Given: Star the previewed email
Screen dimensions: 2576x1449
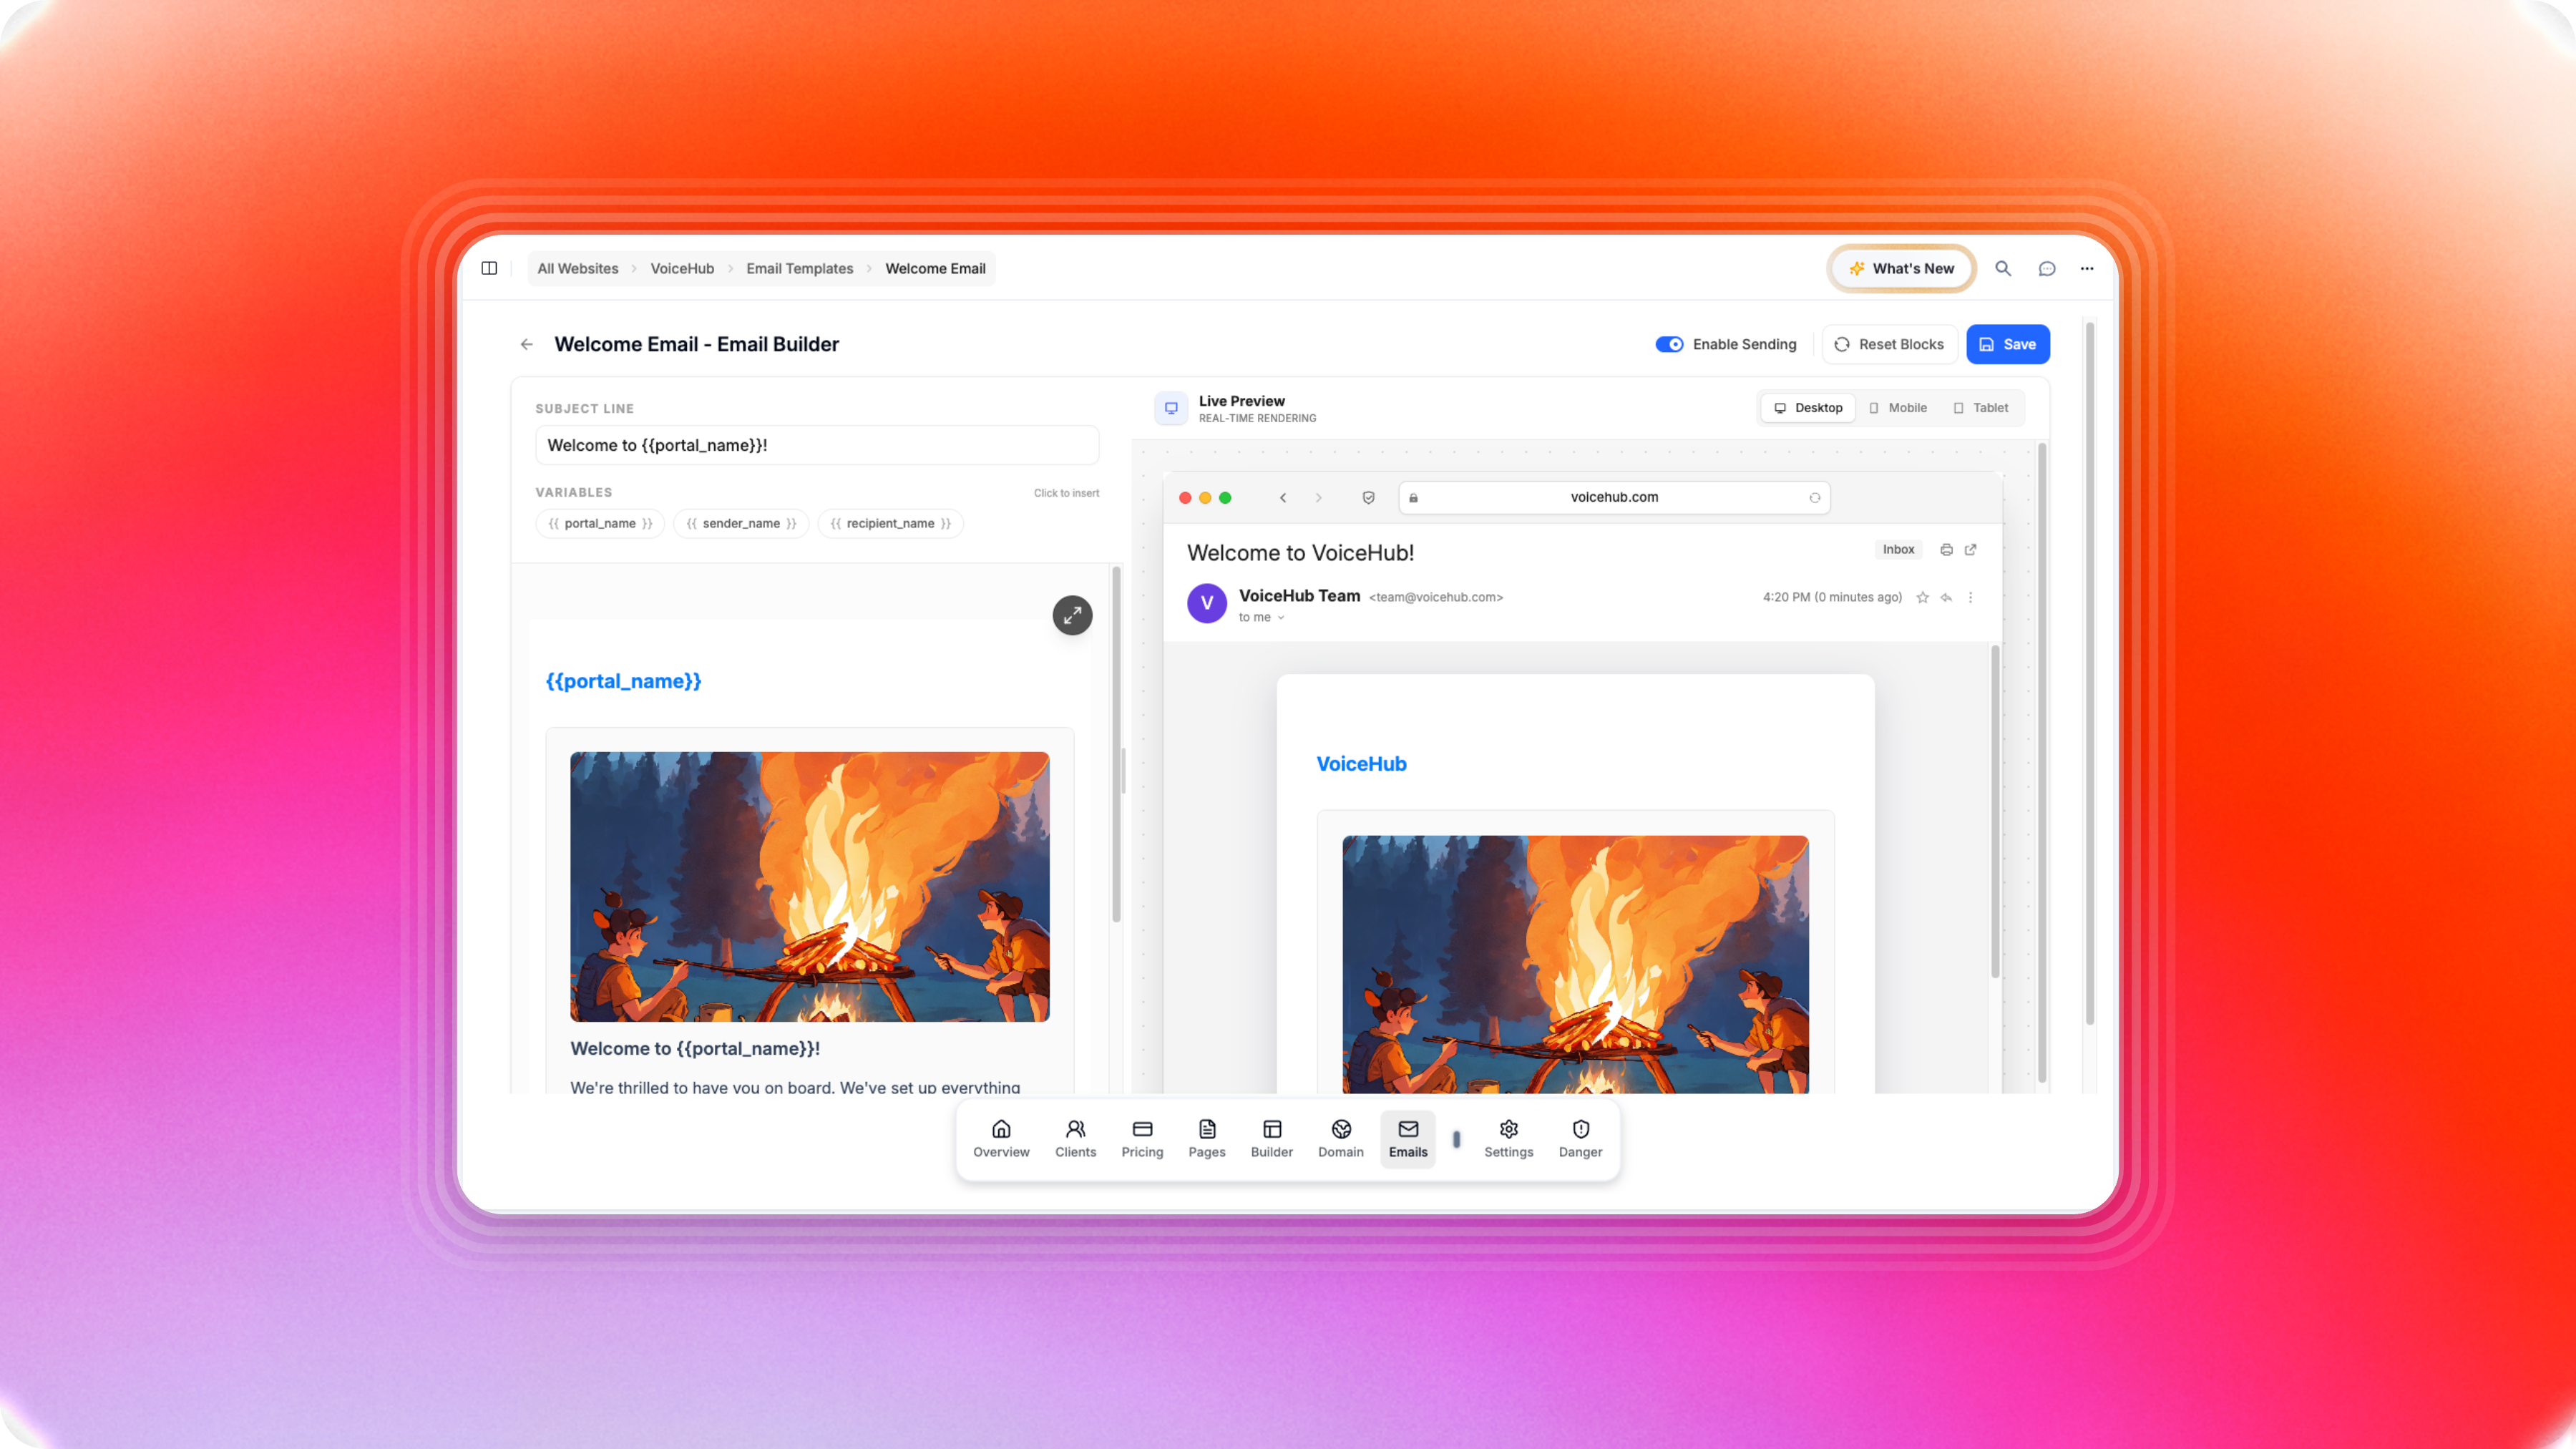Looking at the screenshot, I should (x=1922, y=597).
